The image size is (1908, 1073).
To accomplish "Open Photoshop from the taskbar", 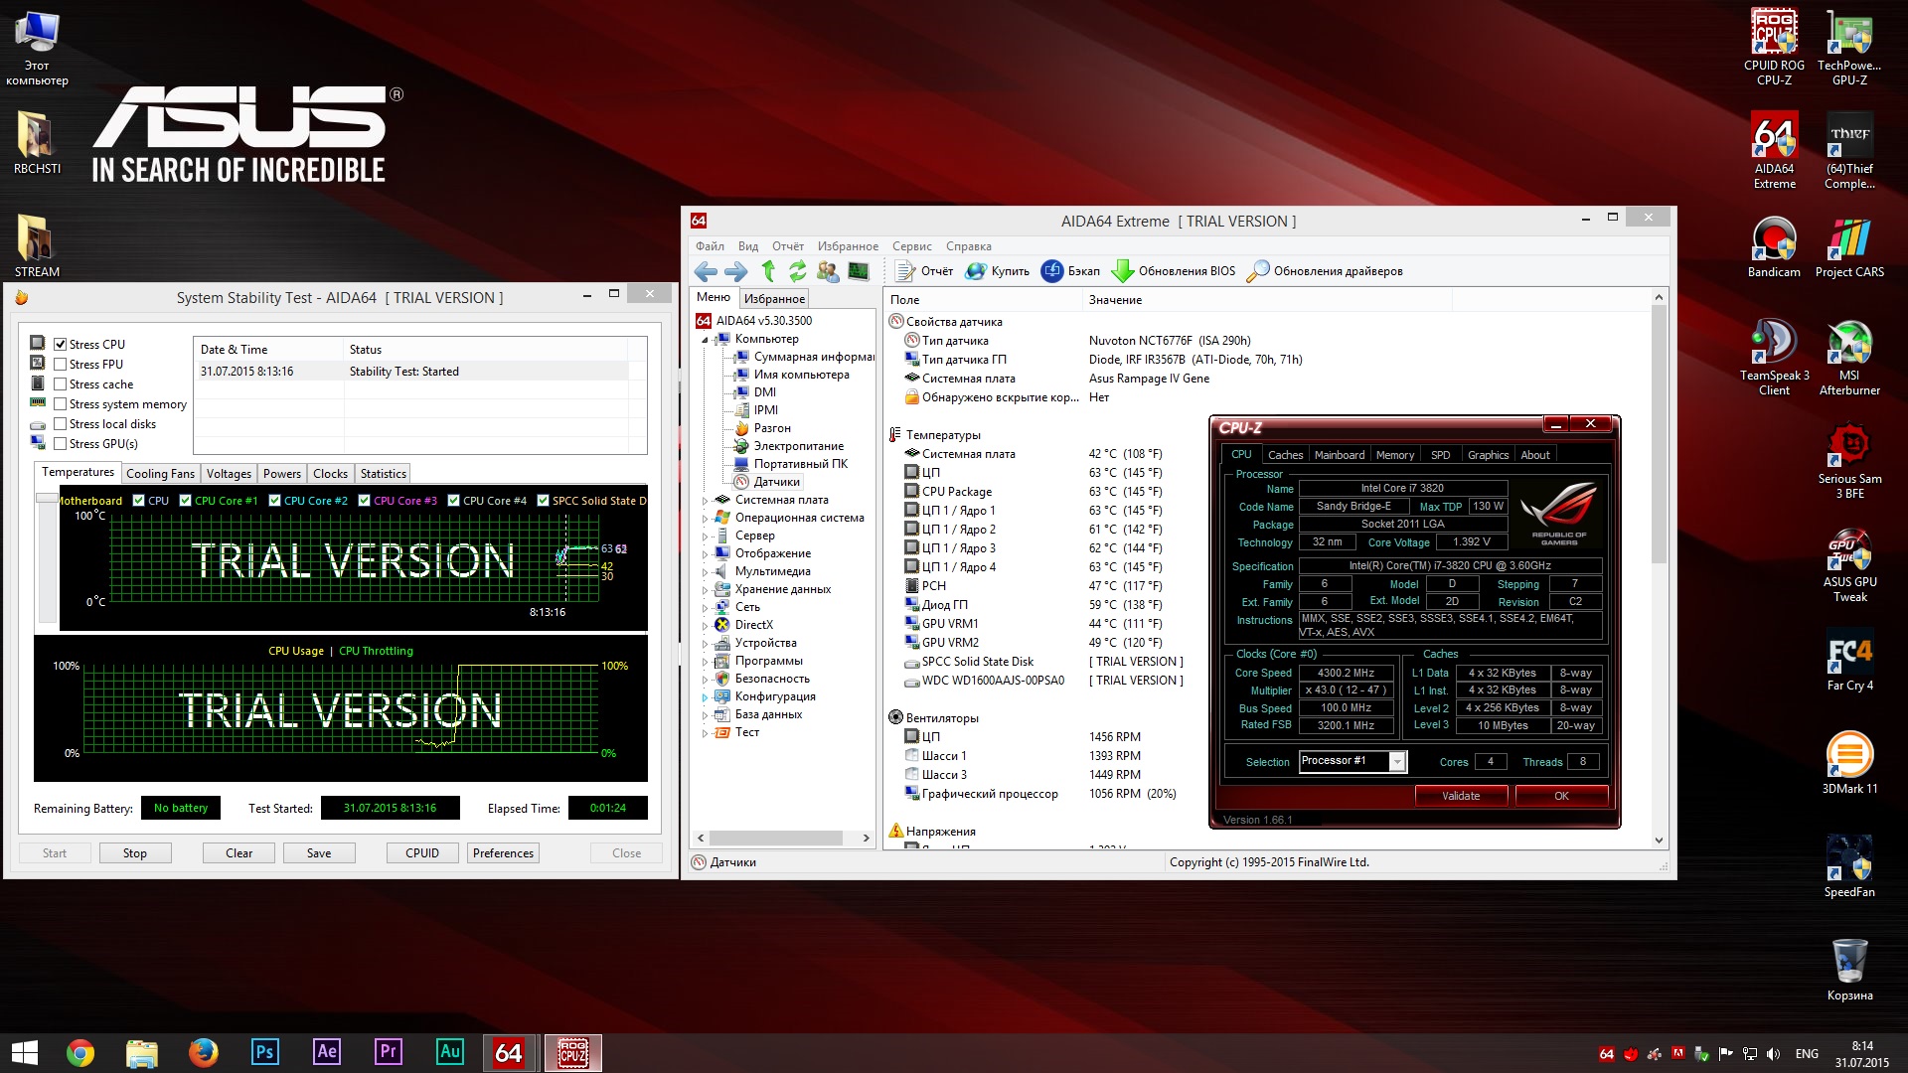I will pos(264,1052).
